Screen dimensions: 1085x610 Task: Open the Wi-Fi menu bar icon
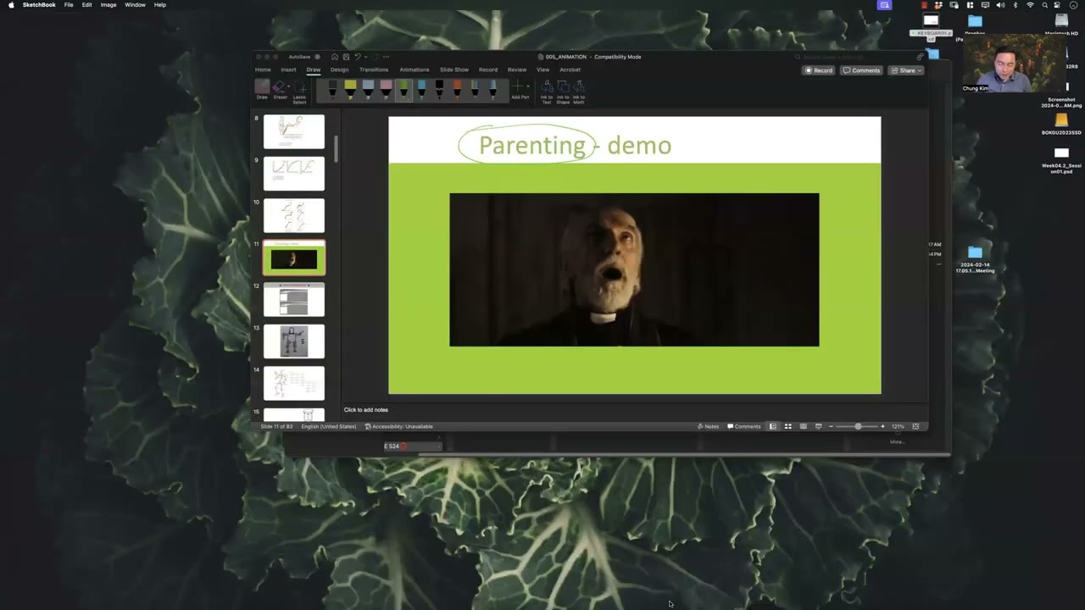tap(1031, 5)
